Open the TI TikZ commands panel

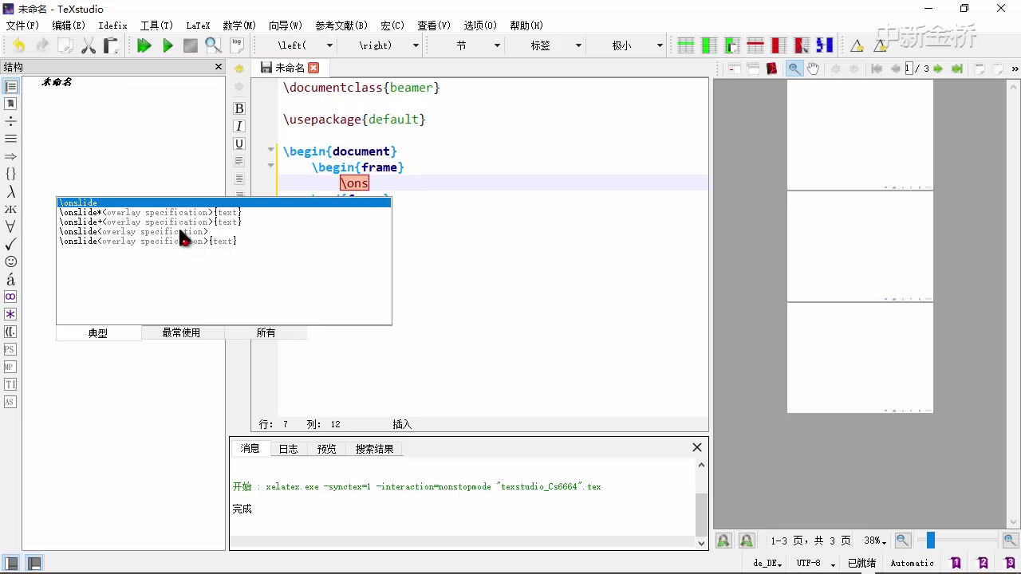coord(10,384)
